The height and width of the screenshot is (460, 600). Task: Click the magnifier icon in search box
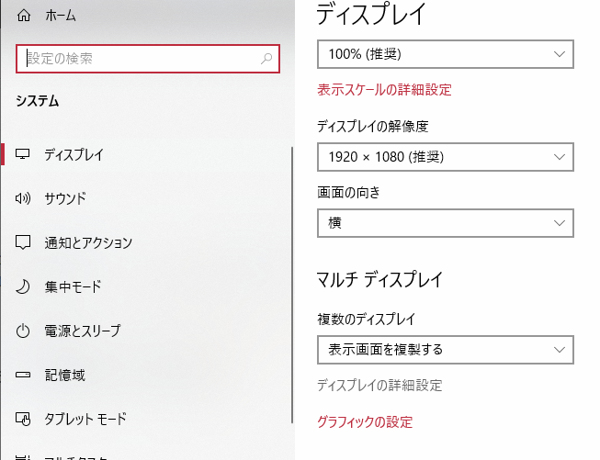266,59
